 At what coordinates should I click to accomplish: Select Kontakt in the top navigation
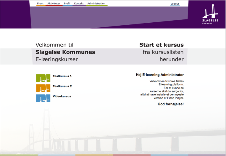click(x=79, y=4)
